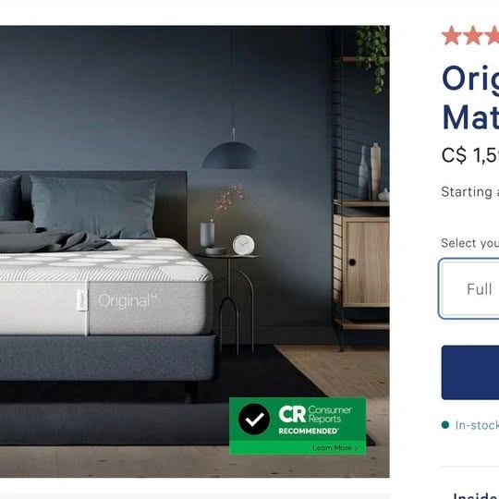
Task: Click the C$ price text
Action: [470, 155]
